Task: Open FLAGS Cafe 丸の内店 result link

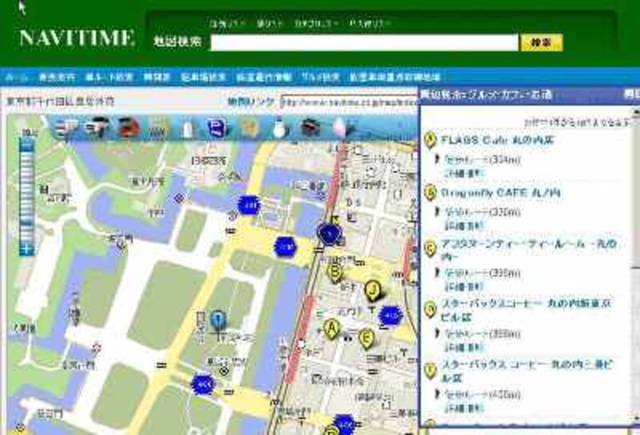Action: click(497, 140)
